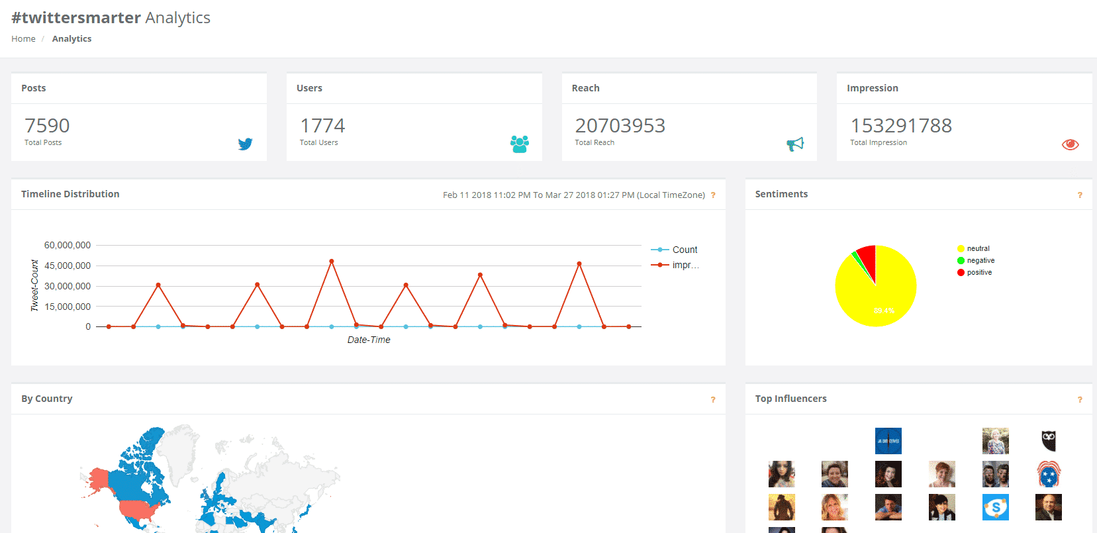1097x533 pixels.
Task: Click the #twittersmarter Analytics page title
Action: 111,18
